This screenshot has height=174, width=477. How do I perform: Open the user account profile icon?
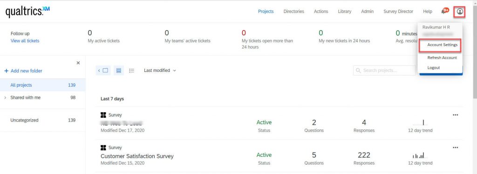coord(460,12)
